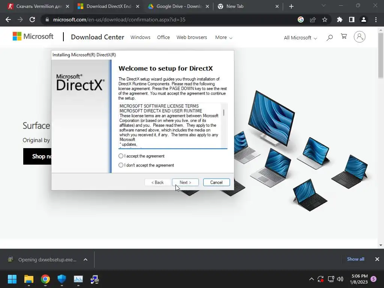This screenshot has height=288, width=384.
Task: Click the microsoft.com URL address field
Action: point(119,19)
